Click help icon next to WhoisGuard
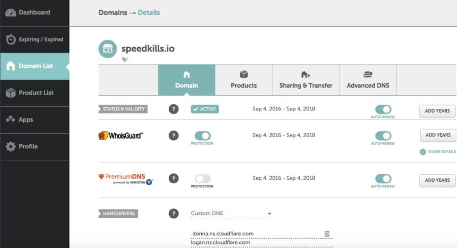 174,135
